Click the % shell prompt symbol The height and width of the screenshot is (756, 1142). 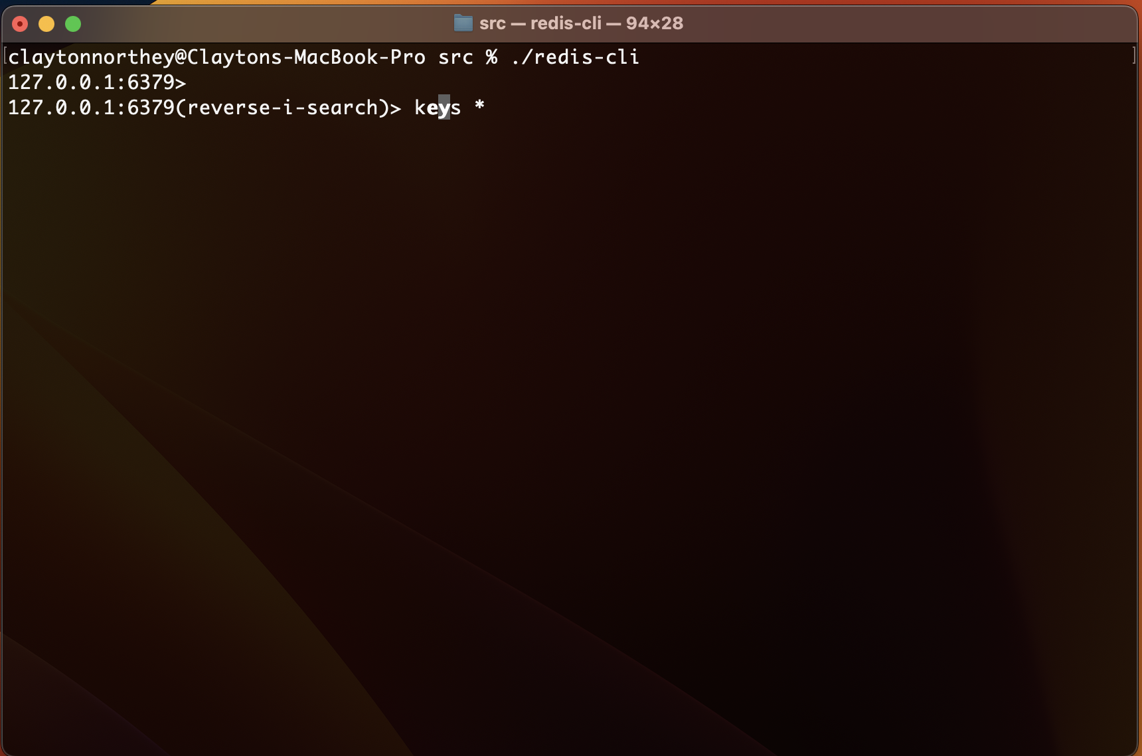491,58
